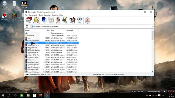Click the parent folder ".." row
The height and width of the screenshot is (98, 175).
[52, 33]
